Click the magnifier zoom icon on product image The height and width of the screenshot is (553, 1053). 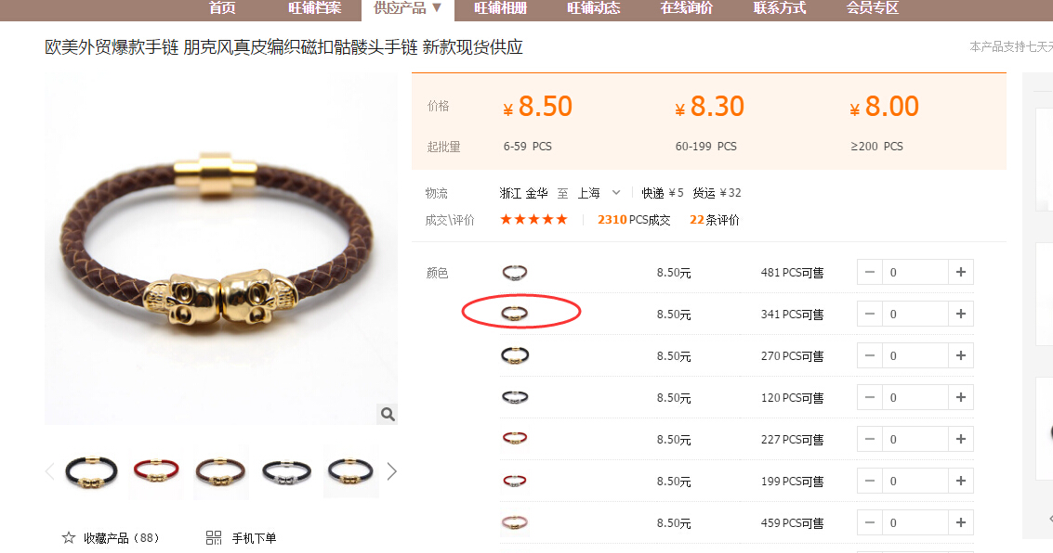pyautogui.click(x=387, y=414)
